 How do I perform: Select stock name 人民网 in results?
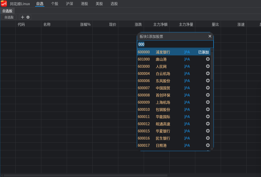tap(161, 66)
